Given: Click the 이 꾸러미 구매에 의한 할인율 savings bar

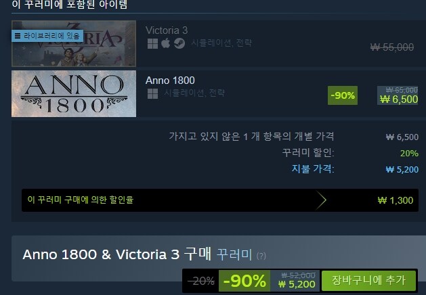Looking at the screenshot, I should pyautogui.click(x=220, y=200).
